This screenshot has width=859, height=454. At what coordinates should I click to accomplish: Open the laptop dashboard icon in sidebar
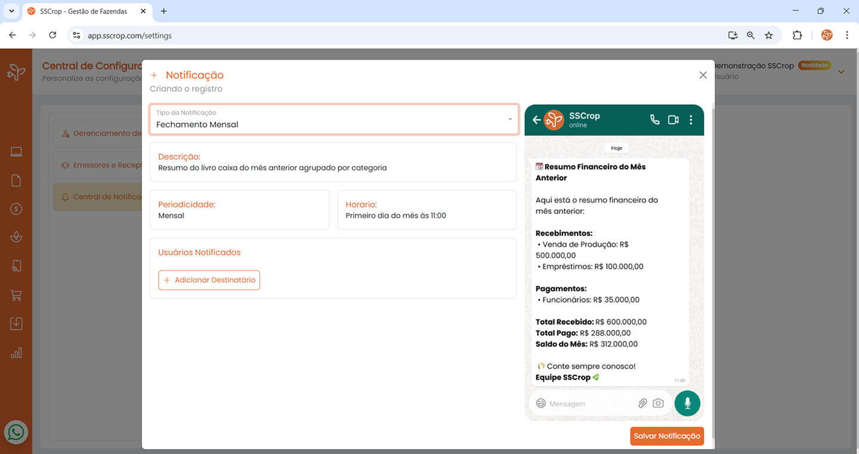coord(16,152)
